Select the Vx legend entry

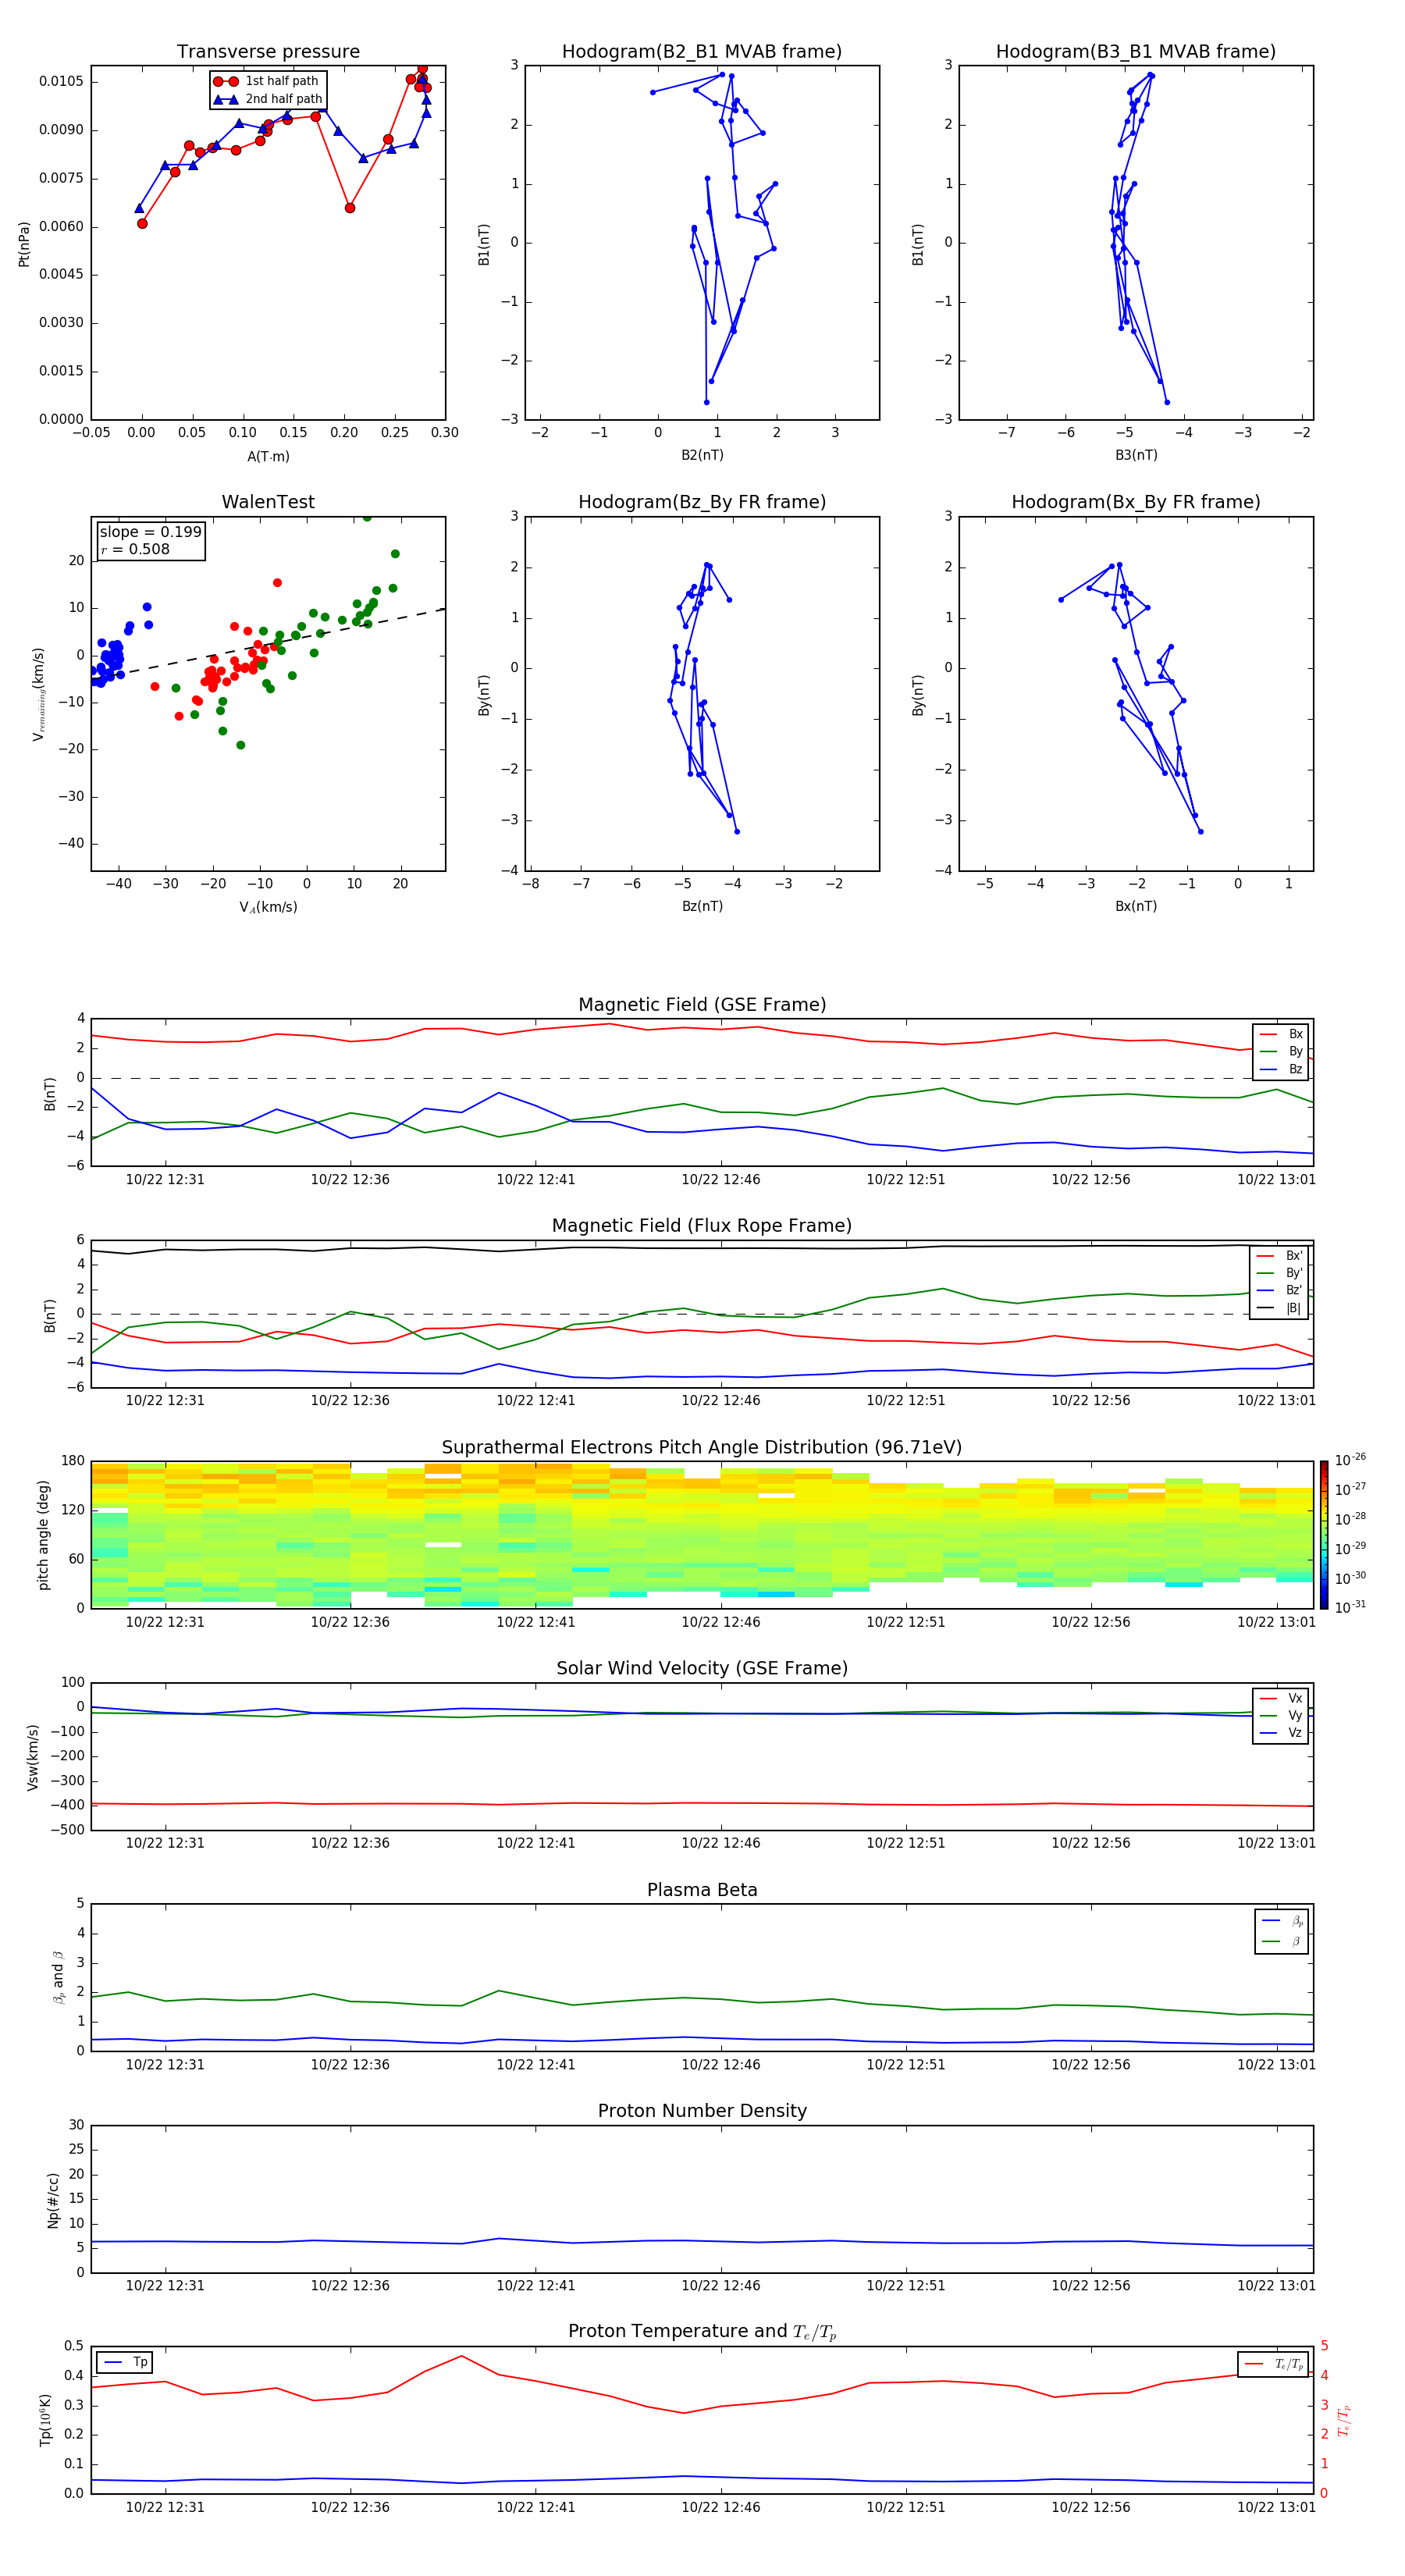click(1281, 1698)
